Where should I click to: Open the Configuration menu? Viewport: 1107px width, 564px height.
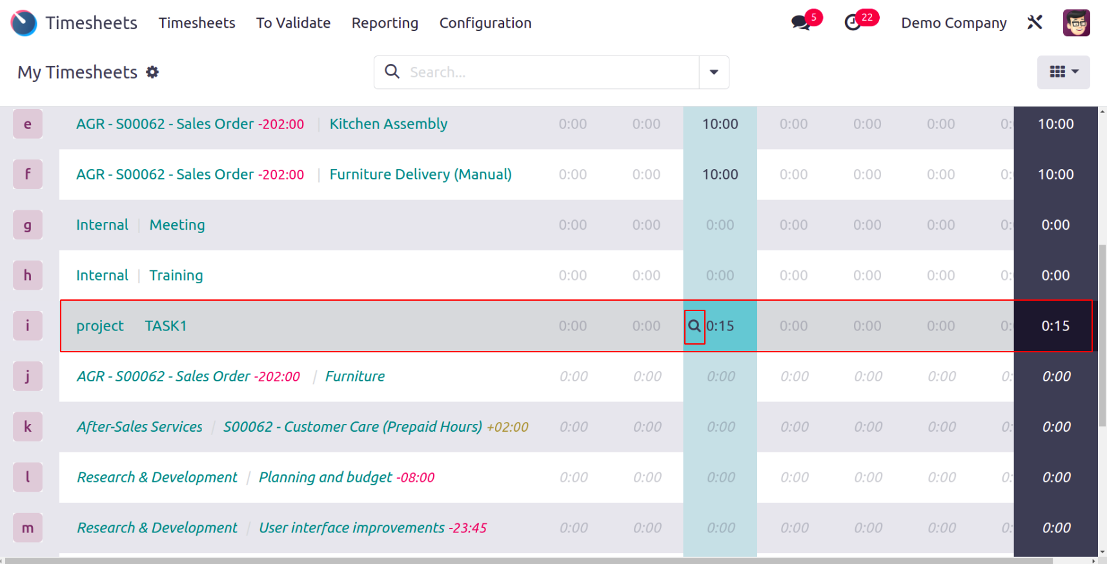[x=485, y=23]
